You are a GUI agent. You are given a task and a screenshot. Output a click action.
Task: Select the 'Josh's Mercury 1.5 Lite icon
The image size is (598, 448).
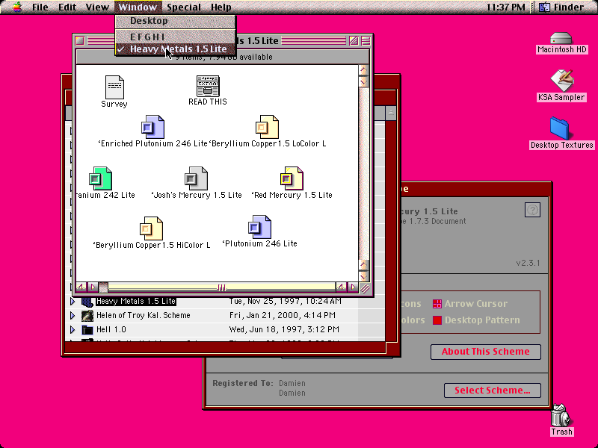(x=196, y=178)
